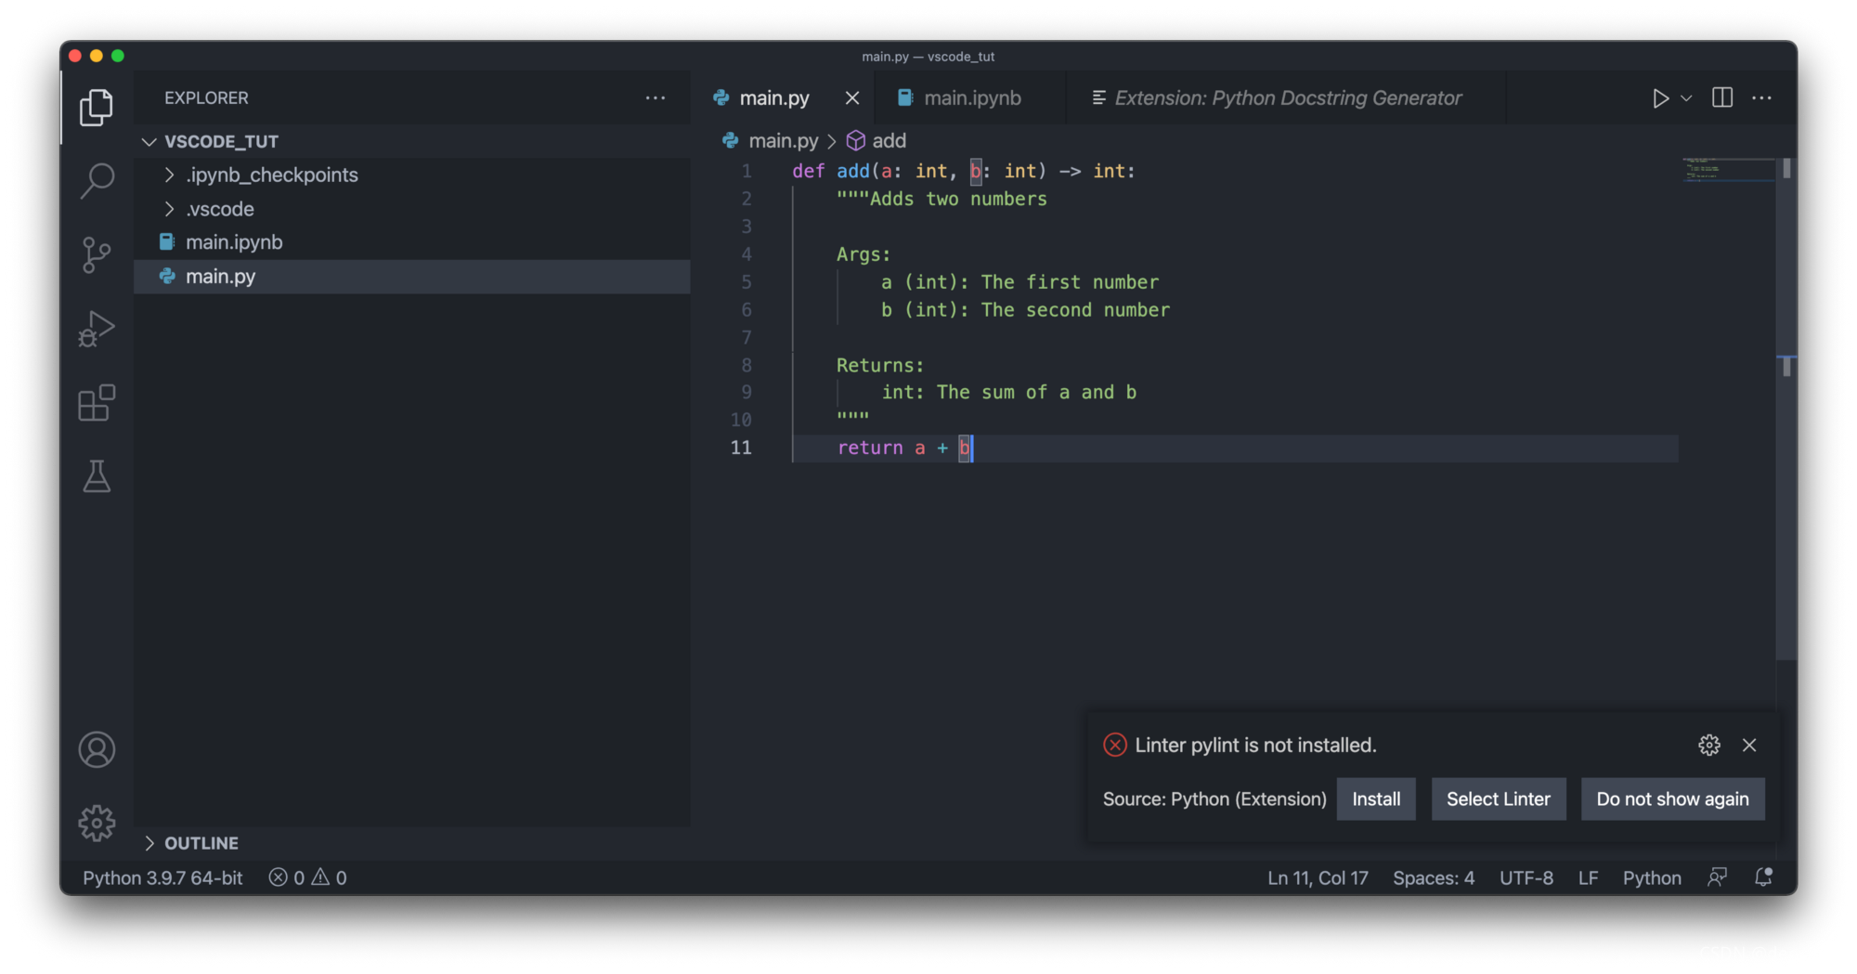Viewport: 1857px width, 974px height.
Task: Open the Search panel in activity bar
Action: (97, 180)
